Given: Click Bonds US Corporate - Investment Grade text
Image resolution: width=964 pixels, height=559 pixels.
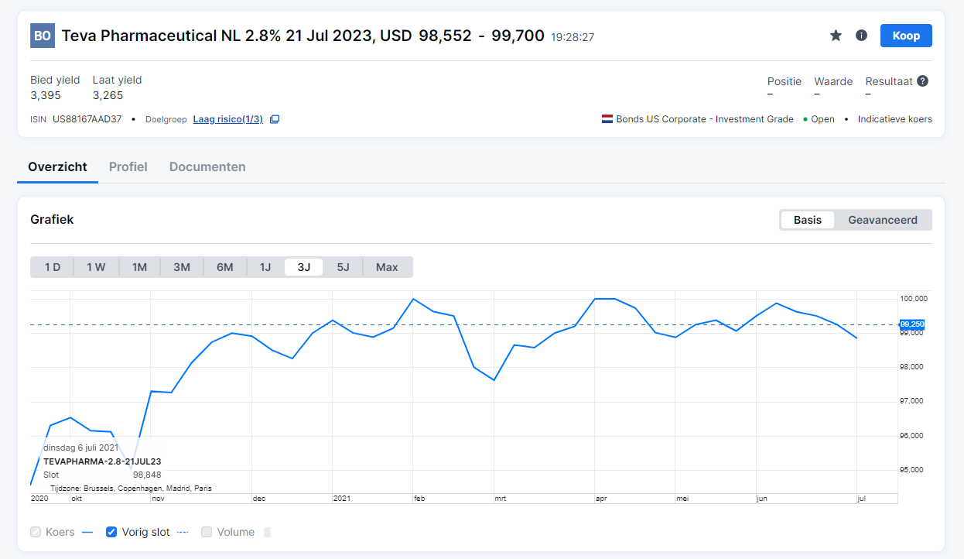Looking at the screenshot, I should [x=705, y=119].
